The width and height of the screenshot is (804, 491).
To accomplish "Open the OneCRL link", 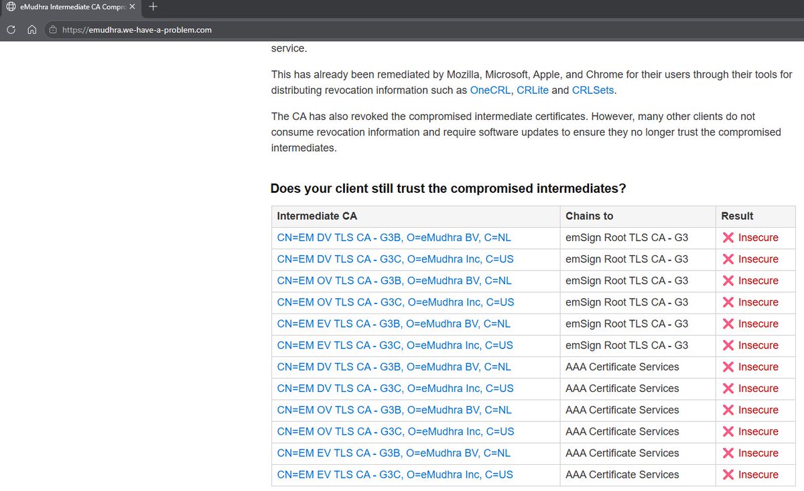I will (x=490, y=90).
